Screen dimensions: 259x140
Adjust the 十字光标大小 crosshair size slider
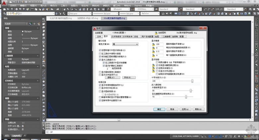pos(192,81)
